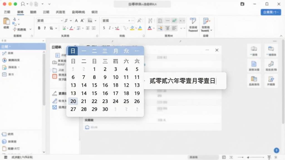Viewport: 285px width, 160px height.
Task: Select day 20 in the calendar
Action: click(73, 101)
